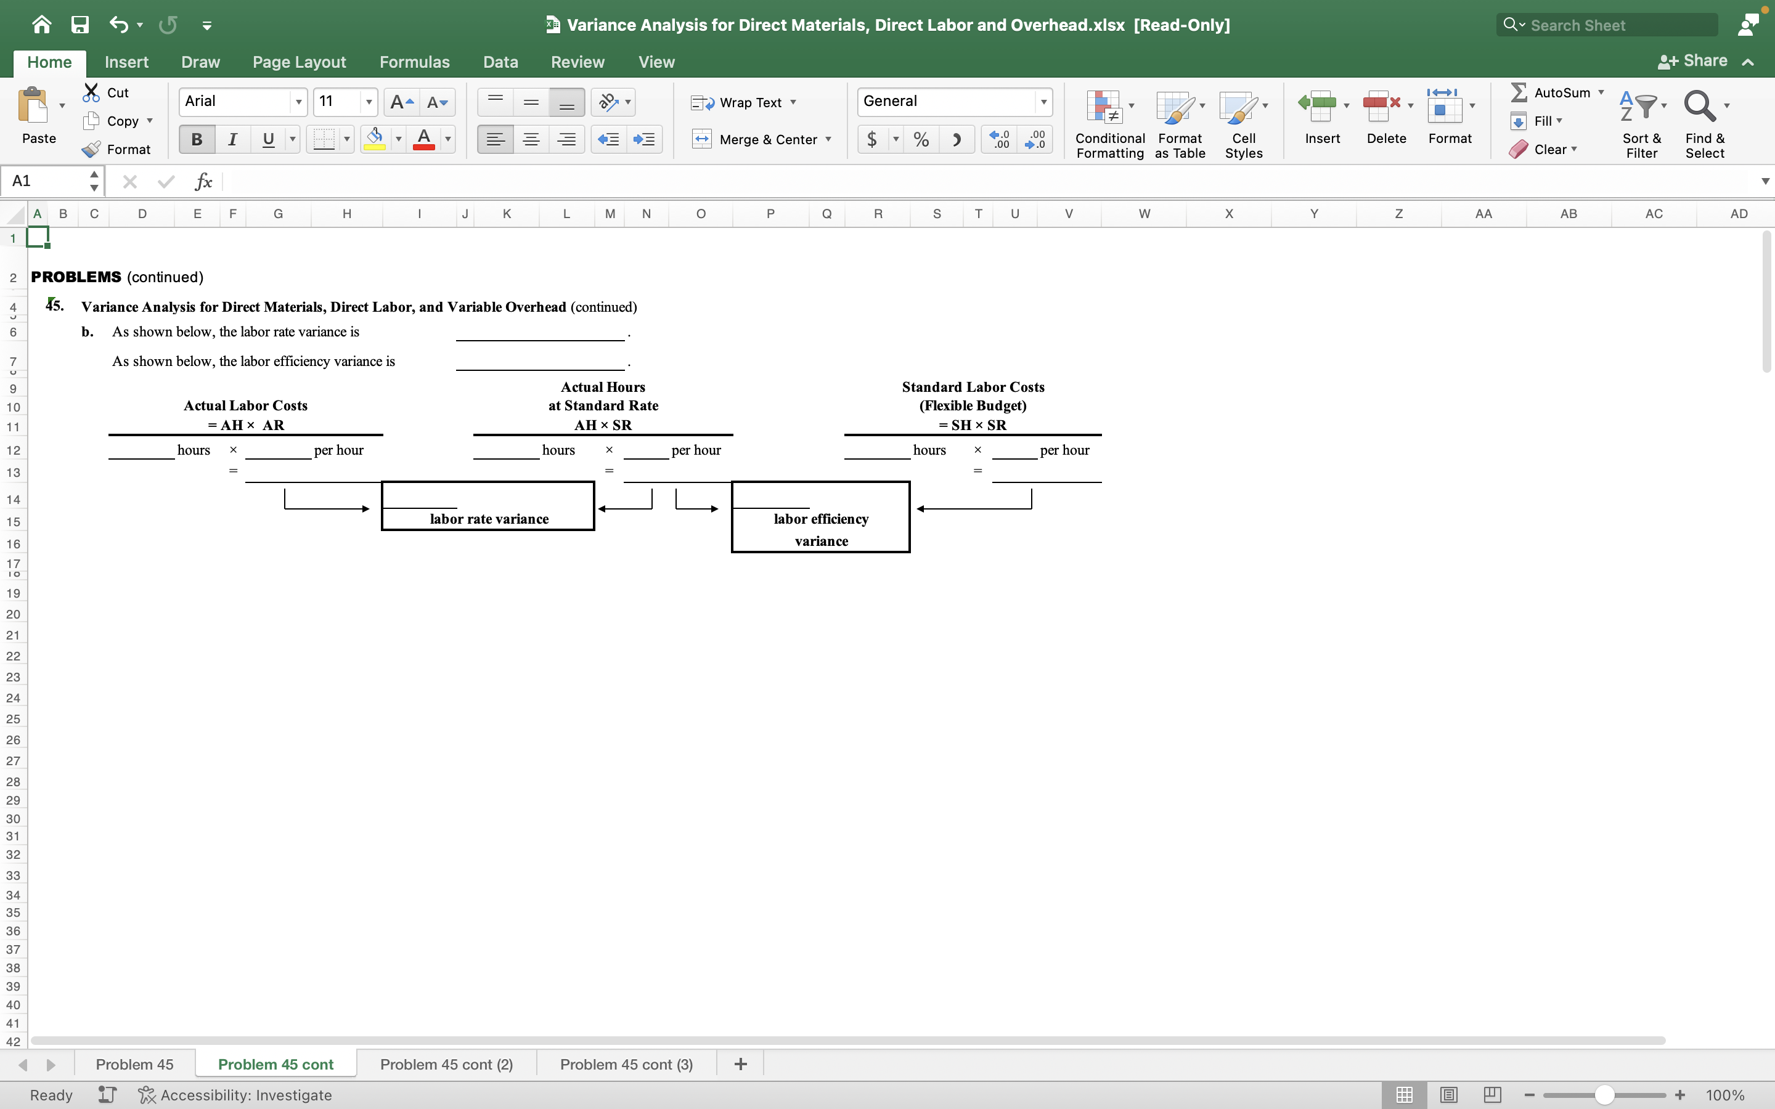Run the Accessibility Investigate checker

click(x=235, y=1094)
